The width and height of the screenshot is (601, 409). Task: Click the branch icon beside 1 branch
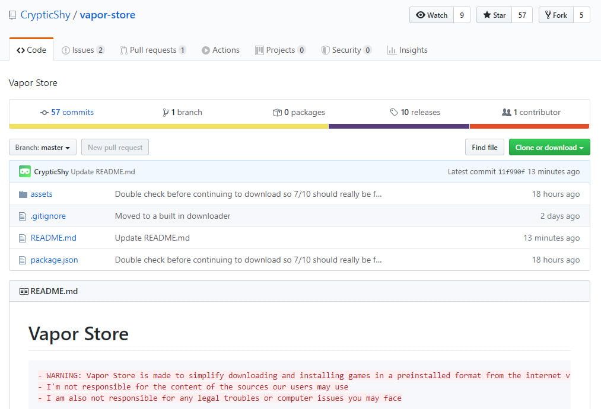tap(166, 112)
